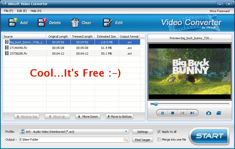Screen dimensions: 235x149
Task: Pause the preview playback
Action: tap(163, 113)
